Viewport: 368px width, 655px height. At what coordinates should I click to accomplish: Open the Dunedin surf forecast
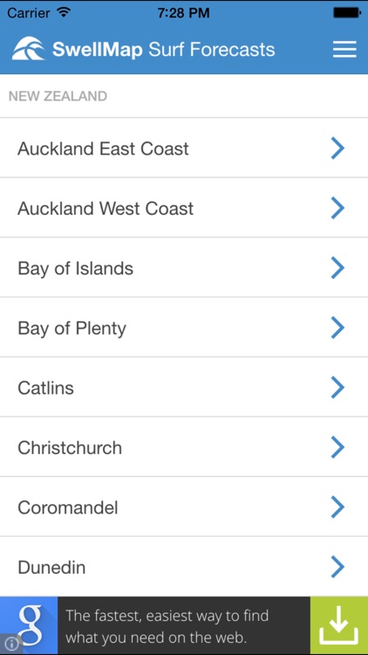184,567
